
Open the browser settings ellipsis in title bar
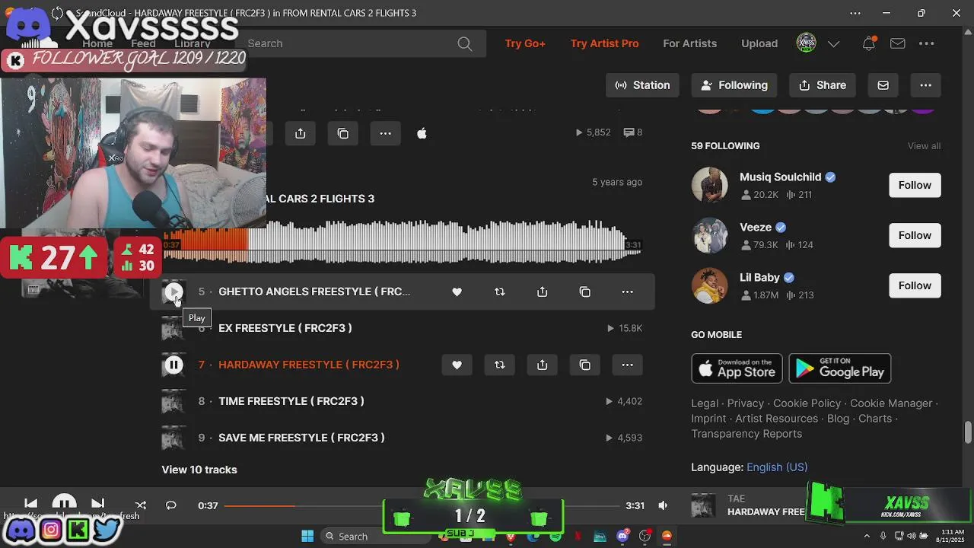point(855,13)
